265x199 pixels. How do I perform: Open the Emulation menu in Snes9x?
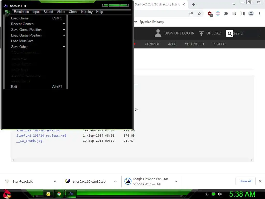(x=21, y=12)
